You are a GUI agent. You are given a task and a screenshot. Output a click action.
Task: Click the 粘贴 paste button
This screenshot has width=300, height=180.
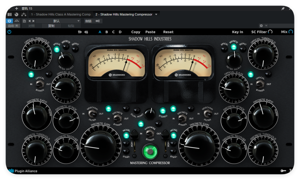(71, 26)
